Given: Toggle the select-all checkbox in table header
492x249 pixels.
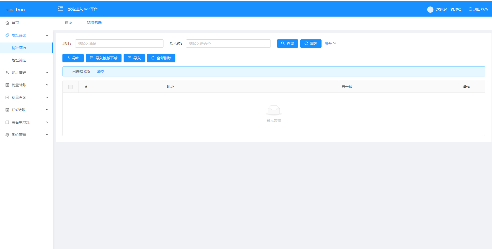Looking at the screenshot, I should [70, 87].
